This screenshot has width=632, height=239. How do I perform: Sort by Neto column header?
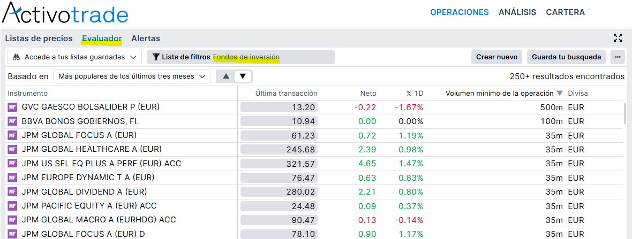pyautogui.click(x=368, y=94)
